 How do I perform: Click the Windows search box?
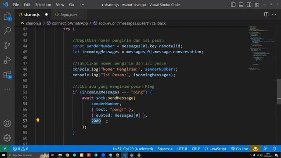(x=28, y=155)
